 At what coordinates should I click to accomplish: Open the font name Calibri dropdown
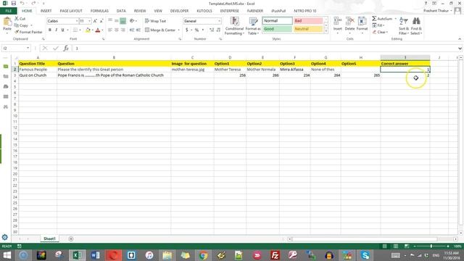(x=77, y=21)
